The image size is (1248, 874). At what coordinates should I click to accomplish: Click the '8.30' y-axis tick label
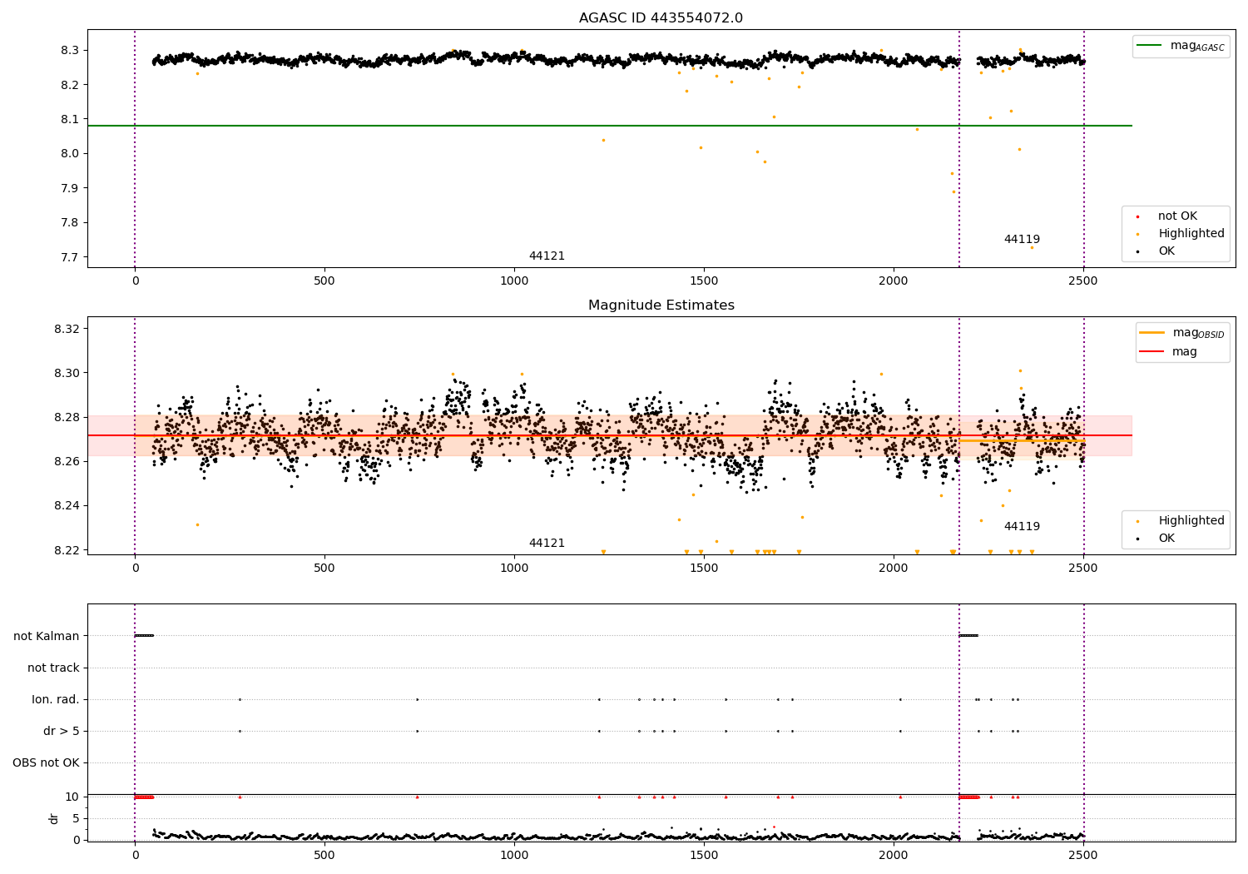coord(68,373)
